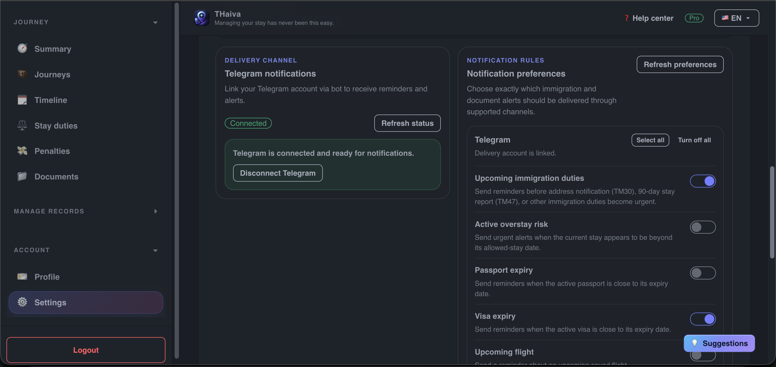
Task: Select the Settings menu item
Action: tap(86, 302)
